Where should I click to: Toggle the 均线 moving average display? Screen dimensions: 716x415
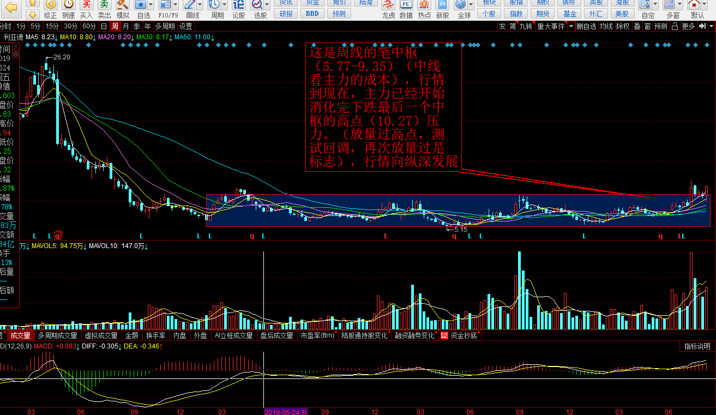(x=606, y=26)
